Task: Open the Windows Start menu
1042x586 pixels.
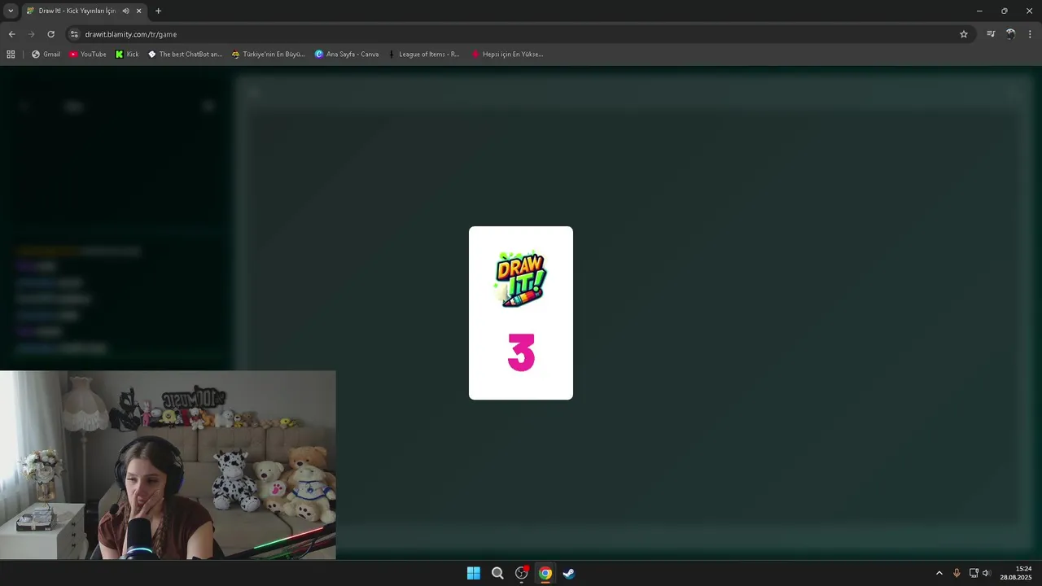Action: tap(474, 573)
